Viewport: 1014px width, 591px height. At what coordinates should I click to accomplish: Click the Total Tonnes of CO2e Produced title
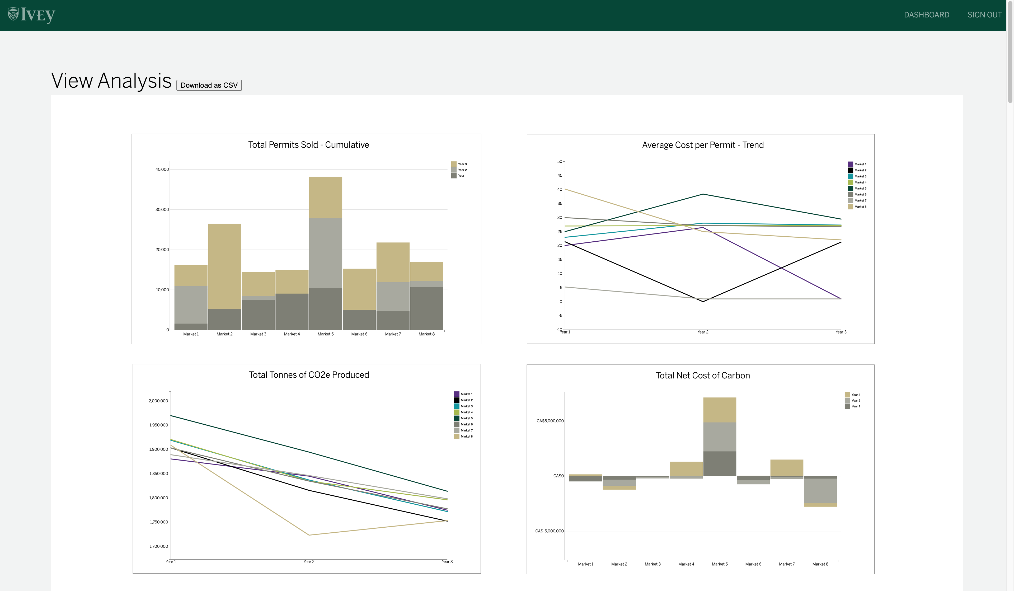tap(309, 375)
